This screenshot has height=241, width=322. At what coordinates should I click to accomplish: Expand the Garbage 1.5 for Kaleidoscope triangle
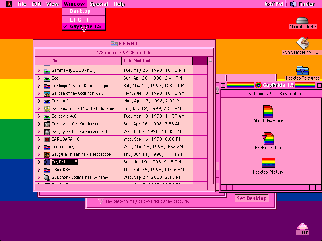tap(39, 86)
